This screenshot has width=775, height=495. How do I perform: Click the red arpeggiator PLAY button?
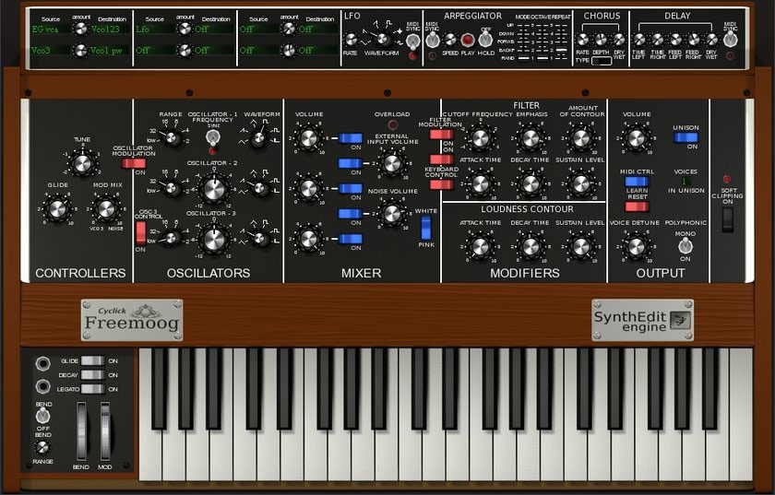point(467,40)
